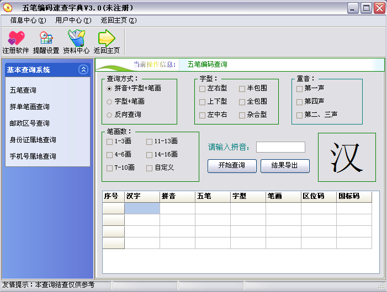Close the dictionary window
This screenshot has width=387, height=292.
380,8
